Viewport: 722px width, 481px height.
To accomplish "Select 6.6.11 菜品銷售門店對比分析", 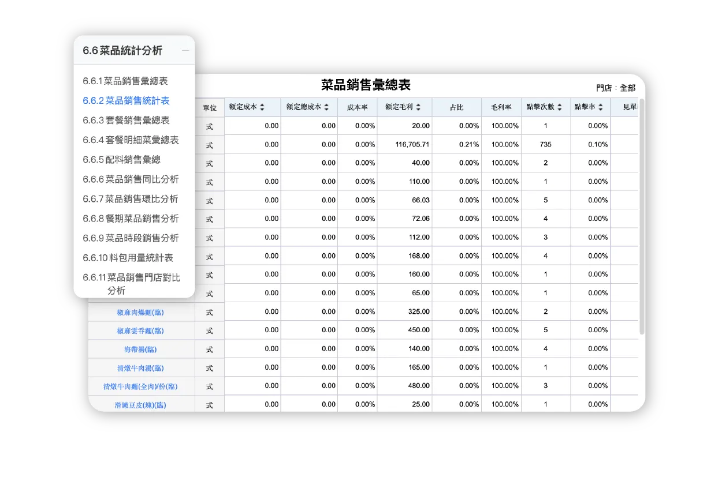I will coord(132,284).
